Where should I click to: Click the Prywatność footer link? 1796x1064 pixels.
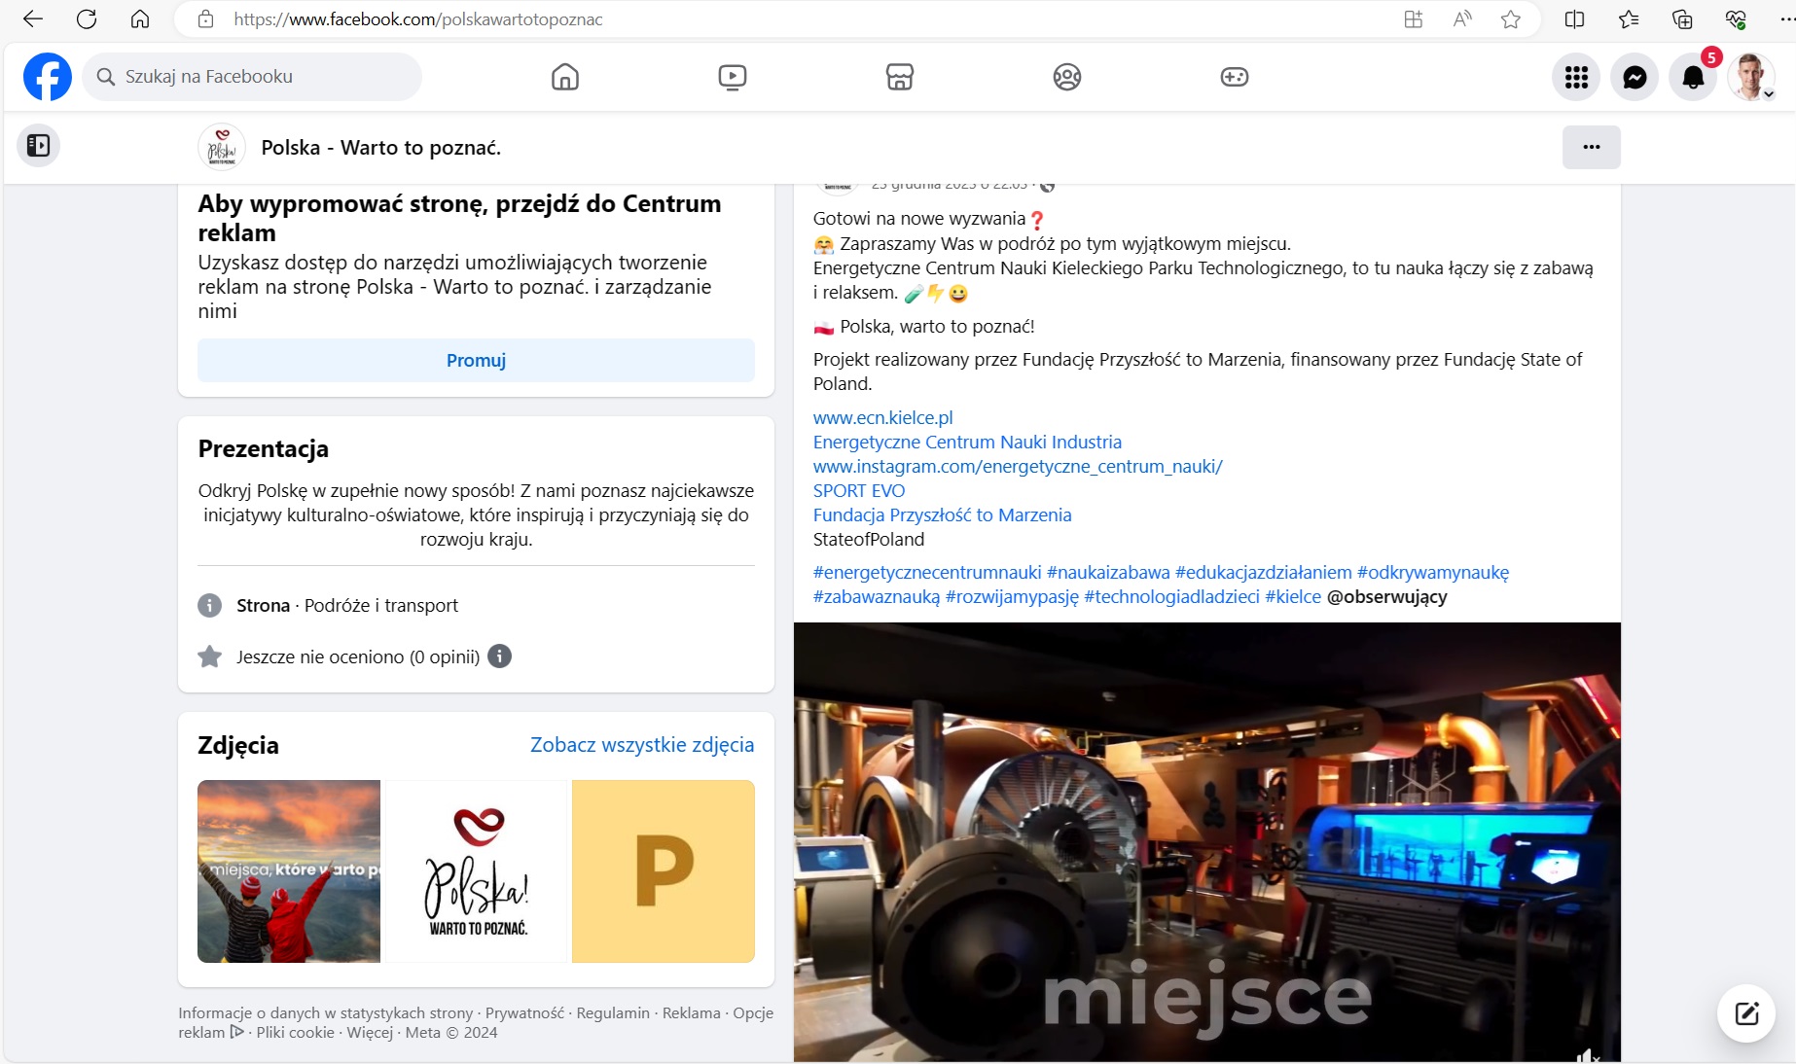524,1013
